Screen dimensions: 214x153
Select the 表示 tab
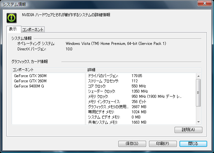[x=14, y=29]
